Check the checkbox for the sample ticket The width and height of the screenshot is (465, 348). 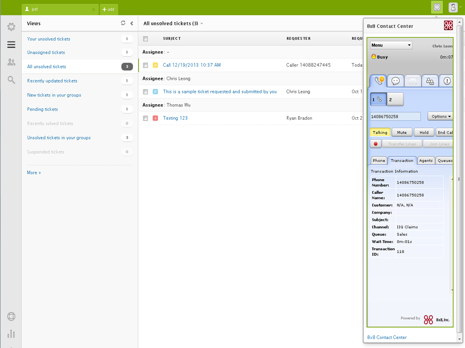click(x=145, y=92)
